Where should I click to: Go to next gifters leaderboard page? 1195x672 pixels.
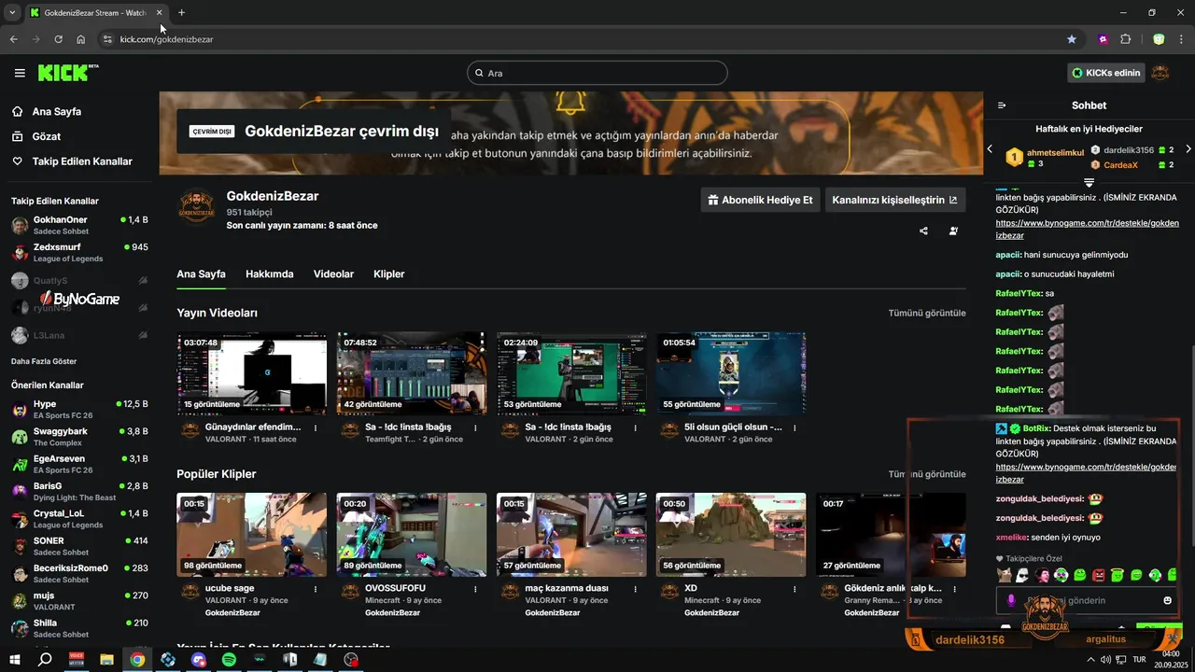tap(1188, 148)
